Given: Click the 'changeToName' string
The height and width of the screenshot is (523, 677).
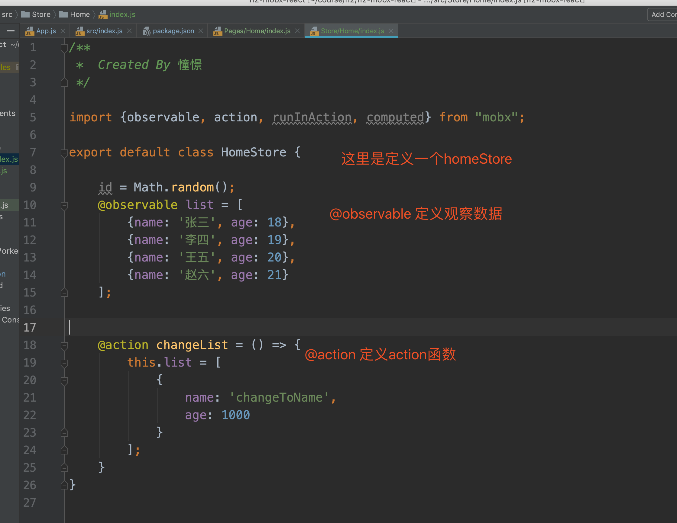Looking at the screenshot, I should point(279,397).
